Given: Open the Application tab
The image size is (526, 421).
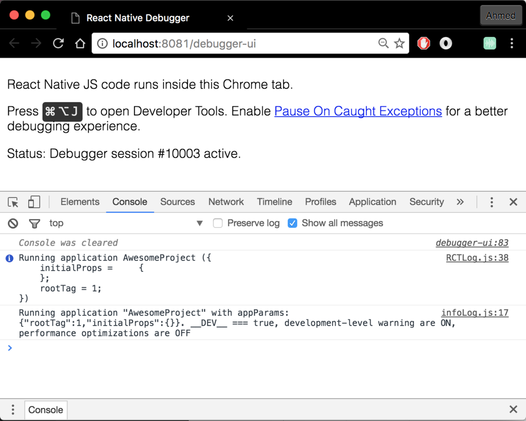Looking at the screenshot, I should [372, 202].
